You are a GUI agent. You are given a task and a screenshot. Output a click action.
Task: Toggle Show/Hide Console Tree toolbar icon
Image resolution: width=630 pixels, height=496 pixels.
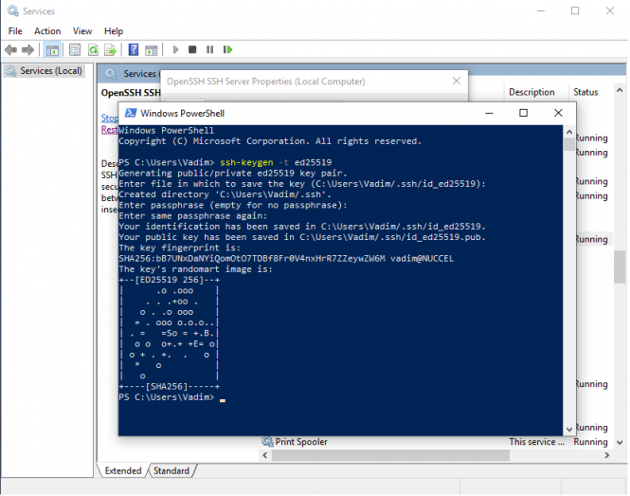tap(52, 49)
